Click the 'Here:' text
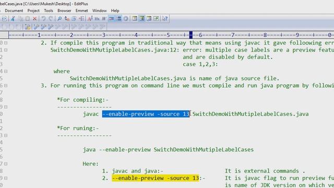This screenshot has height=188, width=334. [91, 163]
